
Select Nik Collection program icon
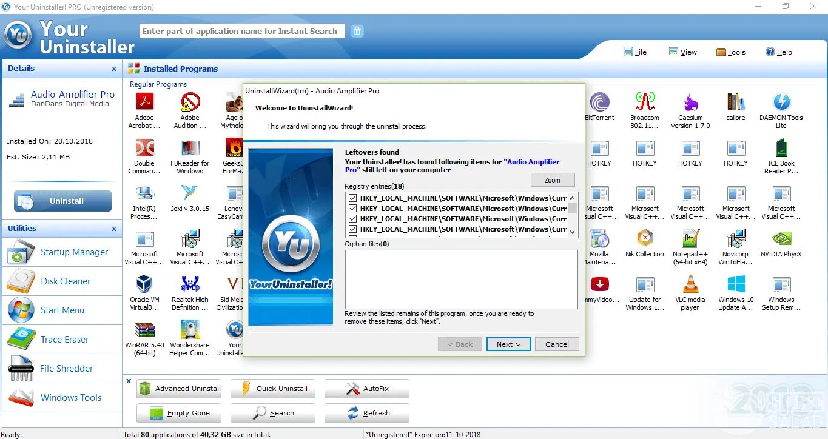(645, 238)
